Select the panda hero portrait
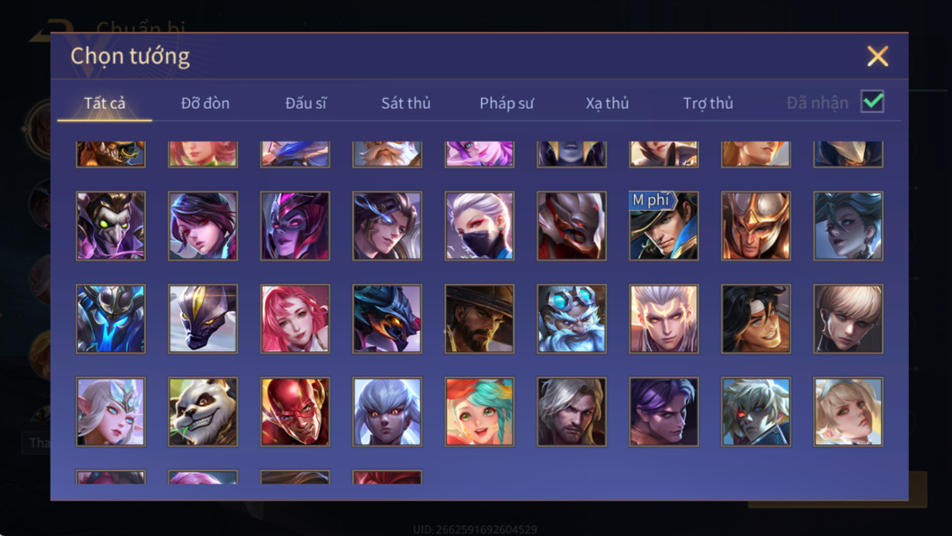Image resolution: width=952 pixels, height=536 pixels. 203,412
